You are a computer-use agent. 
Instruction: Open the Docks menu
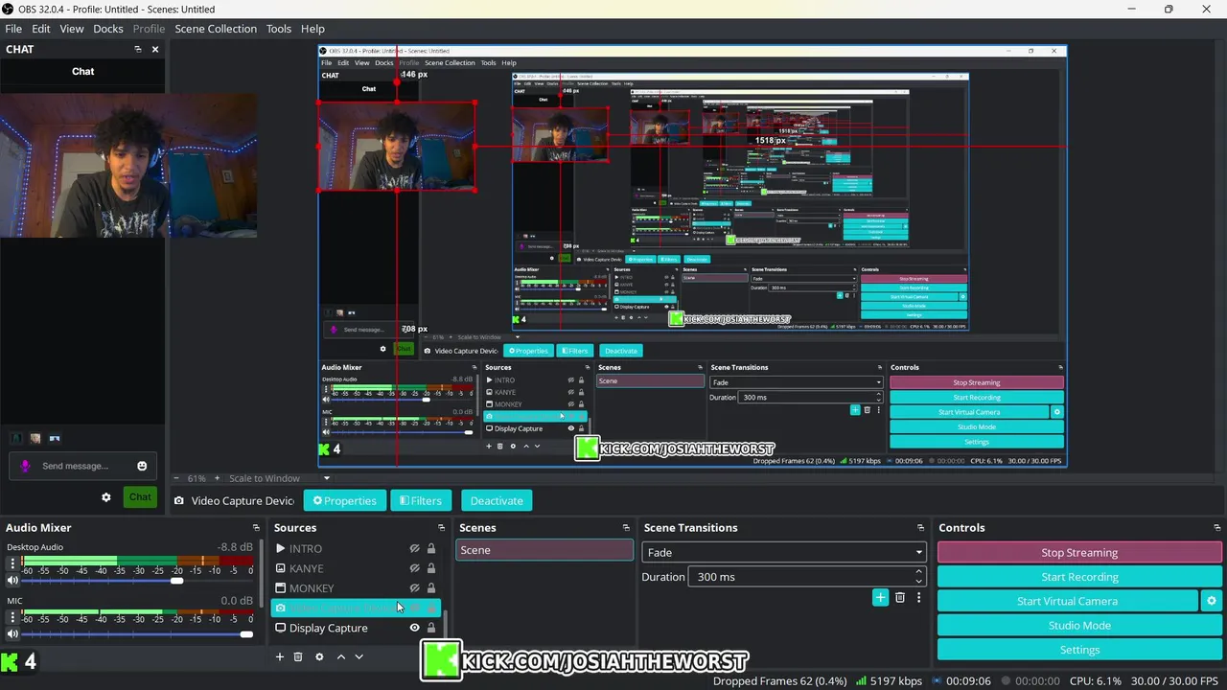pyautogui.click(x=108, y=29)
